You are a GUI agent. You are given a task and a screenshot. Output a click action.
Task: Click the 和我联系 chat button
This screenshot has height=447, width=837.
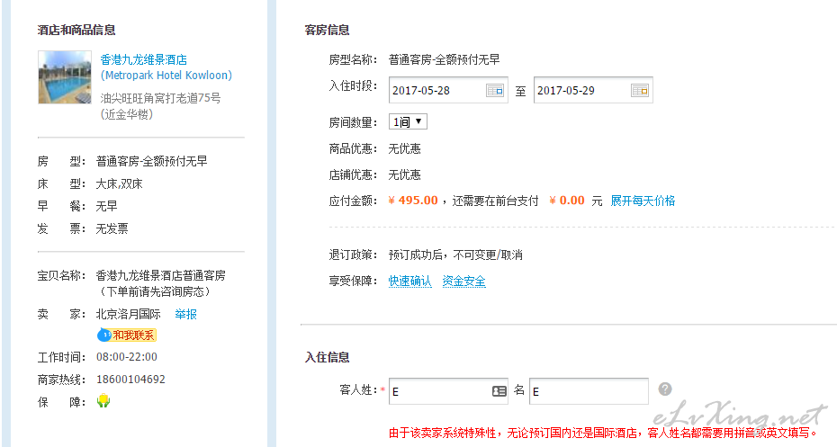point(127,335)
